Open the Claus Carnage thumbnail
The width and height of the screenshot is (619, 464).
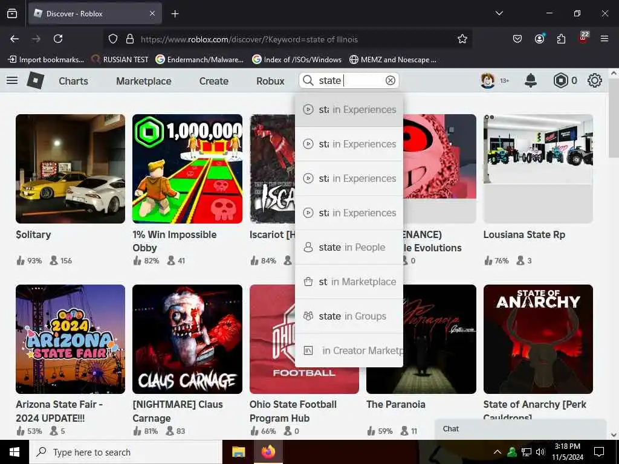(x=187, y=339)
